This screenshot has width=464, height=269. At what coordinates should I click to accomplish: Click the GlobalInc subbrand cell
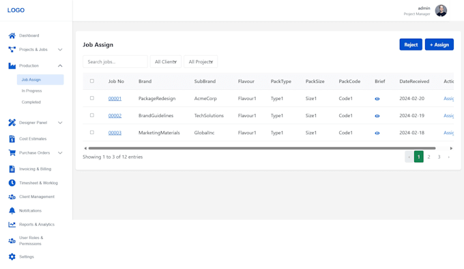(204, 133)
